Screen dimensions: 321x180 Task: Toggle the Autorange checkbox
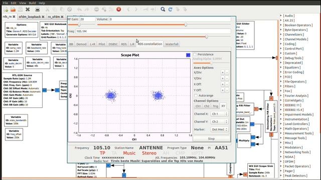[196, 95]
